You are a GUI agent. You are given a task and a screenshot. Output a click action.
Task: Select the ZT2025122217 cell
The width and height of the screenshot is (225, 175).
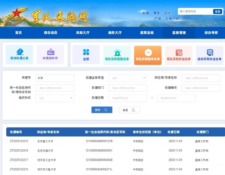(x=19, y=160)
